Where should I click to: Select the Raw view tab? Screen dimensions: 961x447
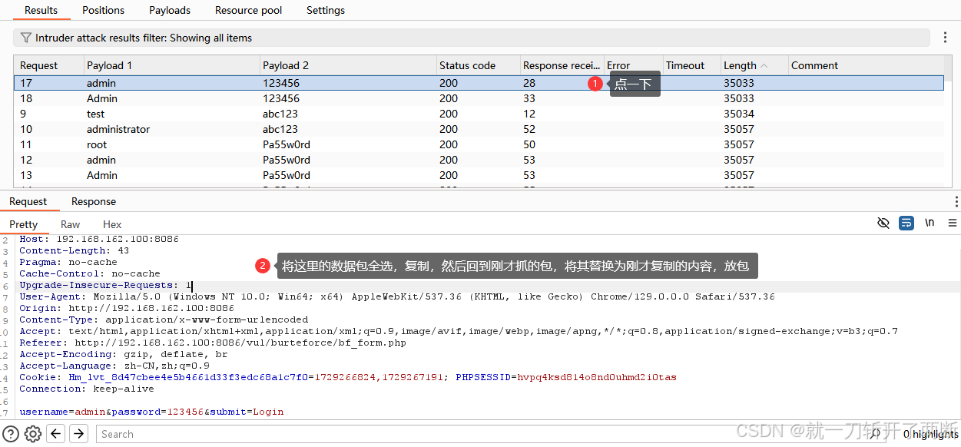(x=71, y=224)
